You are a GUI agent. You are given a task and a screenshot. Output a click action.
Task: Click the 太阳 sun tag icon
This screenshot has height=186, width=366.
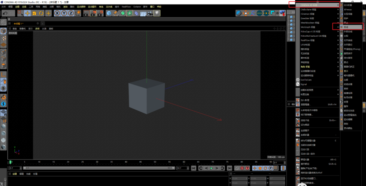pos(342,36)
